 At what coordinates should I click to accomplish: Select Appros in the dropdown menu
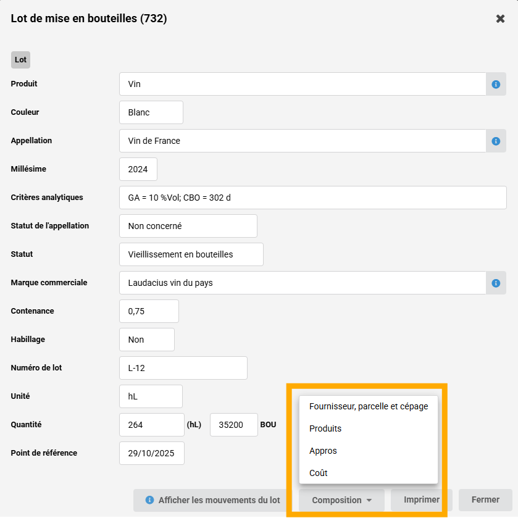point(323,451)
